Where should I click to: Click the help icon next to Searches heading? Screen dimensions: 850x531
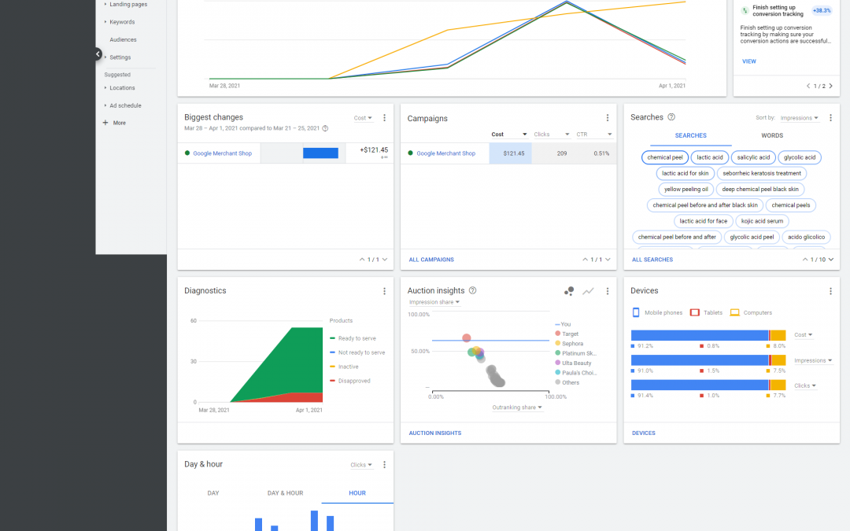click(671, 116)
